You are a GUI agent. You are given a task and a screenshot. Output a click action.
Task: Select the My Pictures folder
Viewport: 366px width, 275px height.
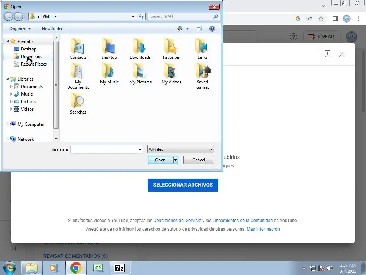coord(140,74)
